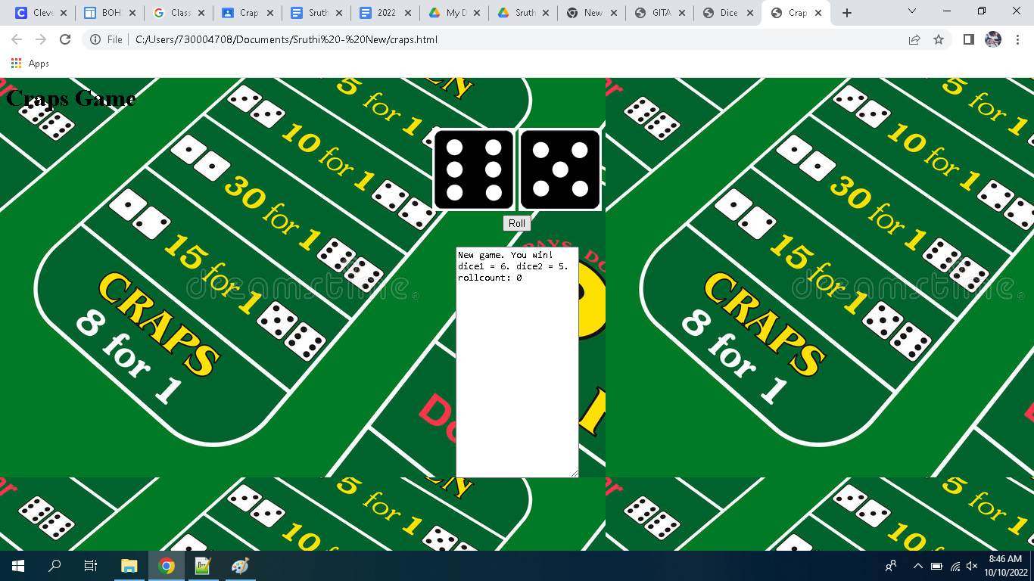Image resolution: width=1034 pixels, height=581 pixels.
Task: Click inside the game log text area
Action: point(517,362)
